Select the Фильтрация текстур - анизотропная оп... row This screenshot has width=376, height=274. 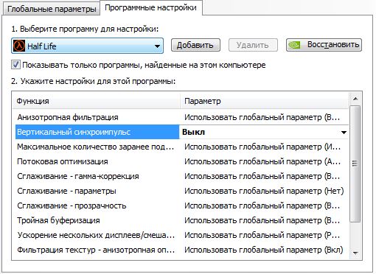tap(182, 250)
